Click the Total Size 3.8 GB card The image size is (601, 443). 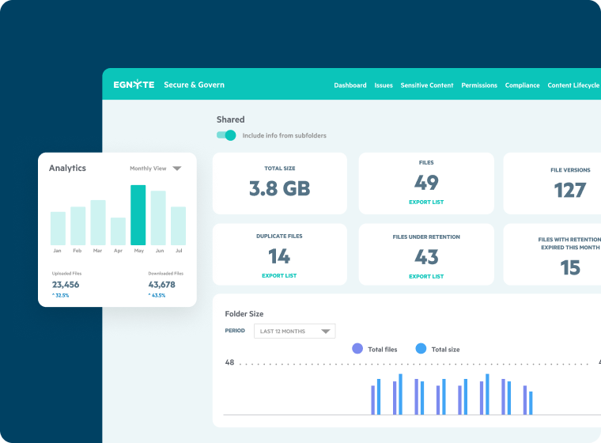[279, 183]
